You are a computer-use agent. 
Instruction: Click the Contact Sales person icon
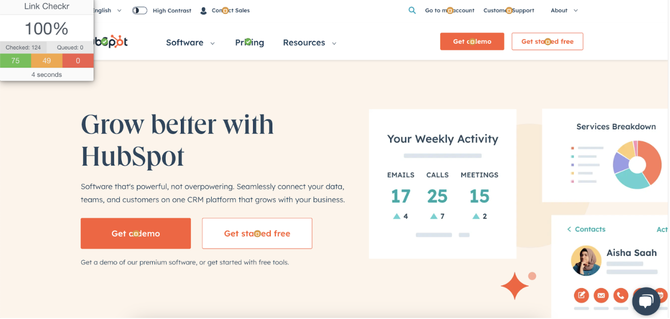[x=204, y=11]
